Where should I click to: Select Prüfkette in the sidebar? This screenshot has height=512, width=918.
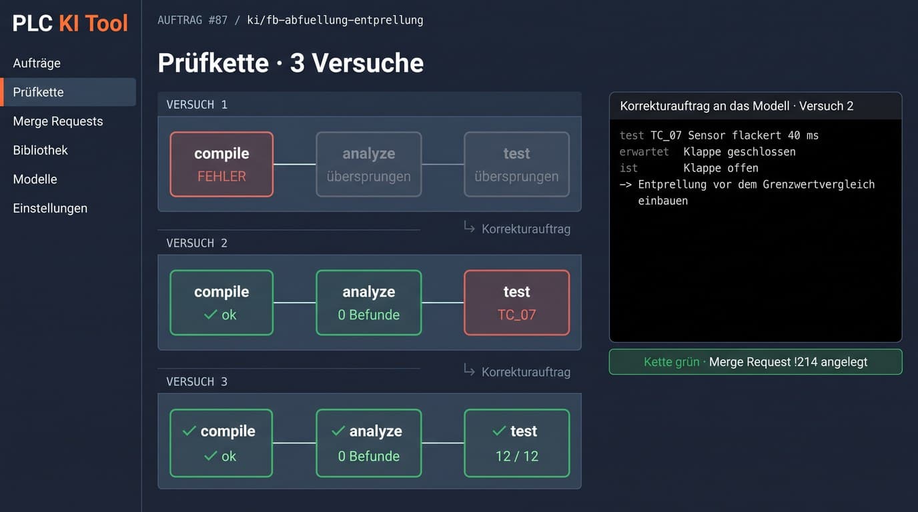pos(69,92)
